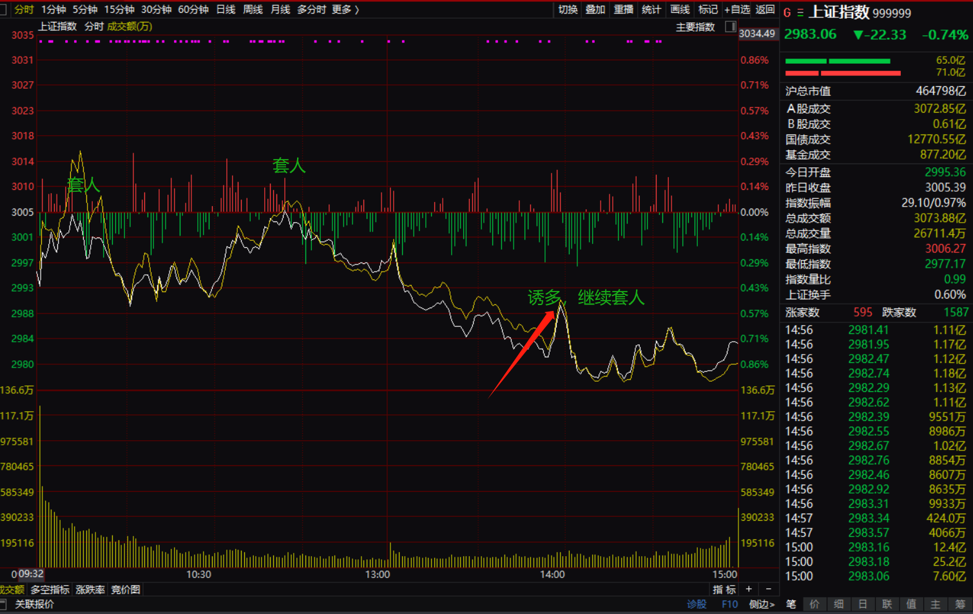Click the minus icon to remove indicator panel
The width and height of the screenshot is (973, 614).
click(768, 589)
